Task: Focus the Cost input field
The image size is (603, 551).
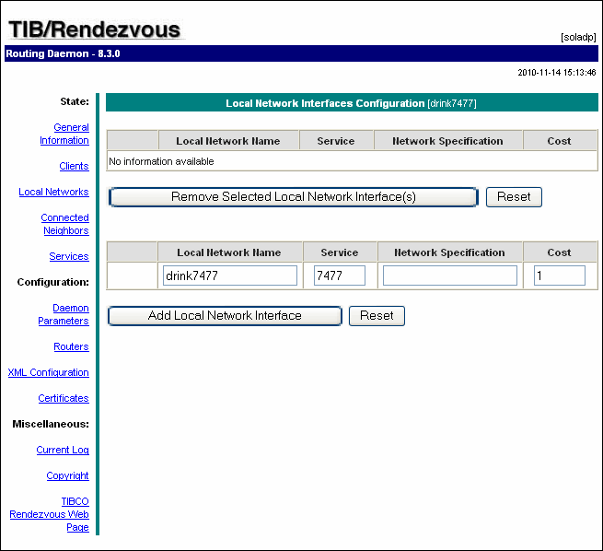Action: click(560, 275)
